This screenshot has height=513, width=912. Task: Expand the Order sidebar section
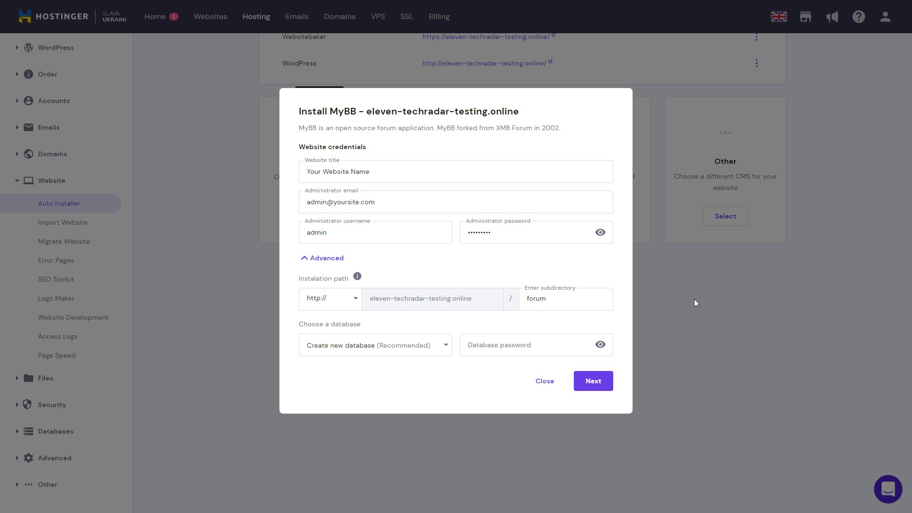[17, 74]
